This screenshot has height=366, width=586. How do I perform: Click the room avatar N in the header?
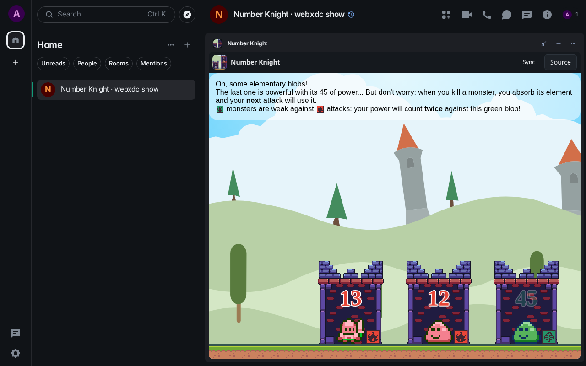point(219,15)
